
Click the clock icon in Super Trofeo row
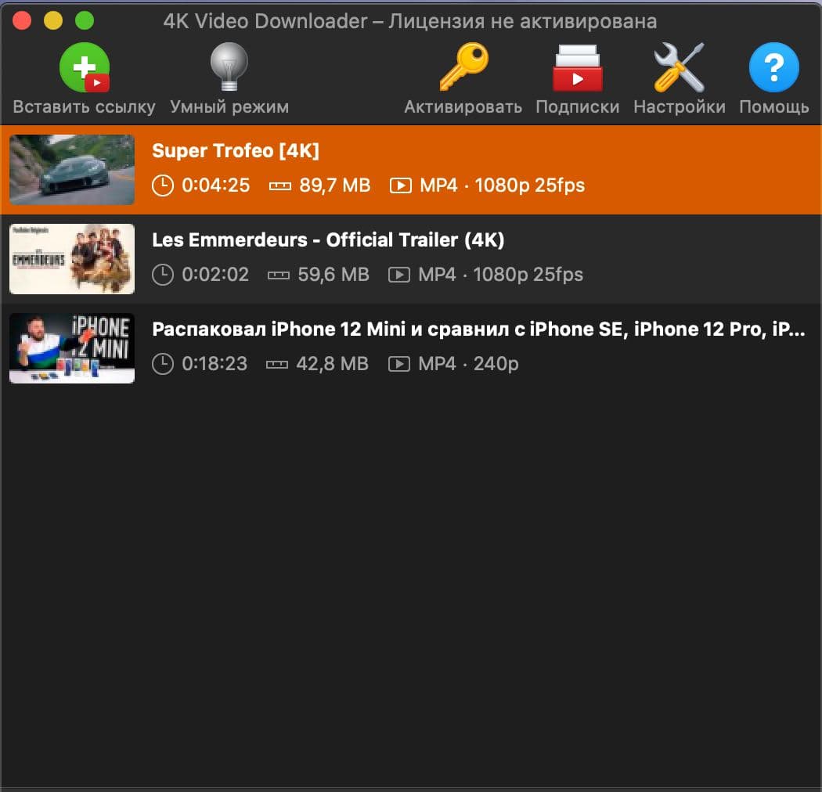163,185
